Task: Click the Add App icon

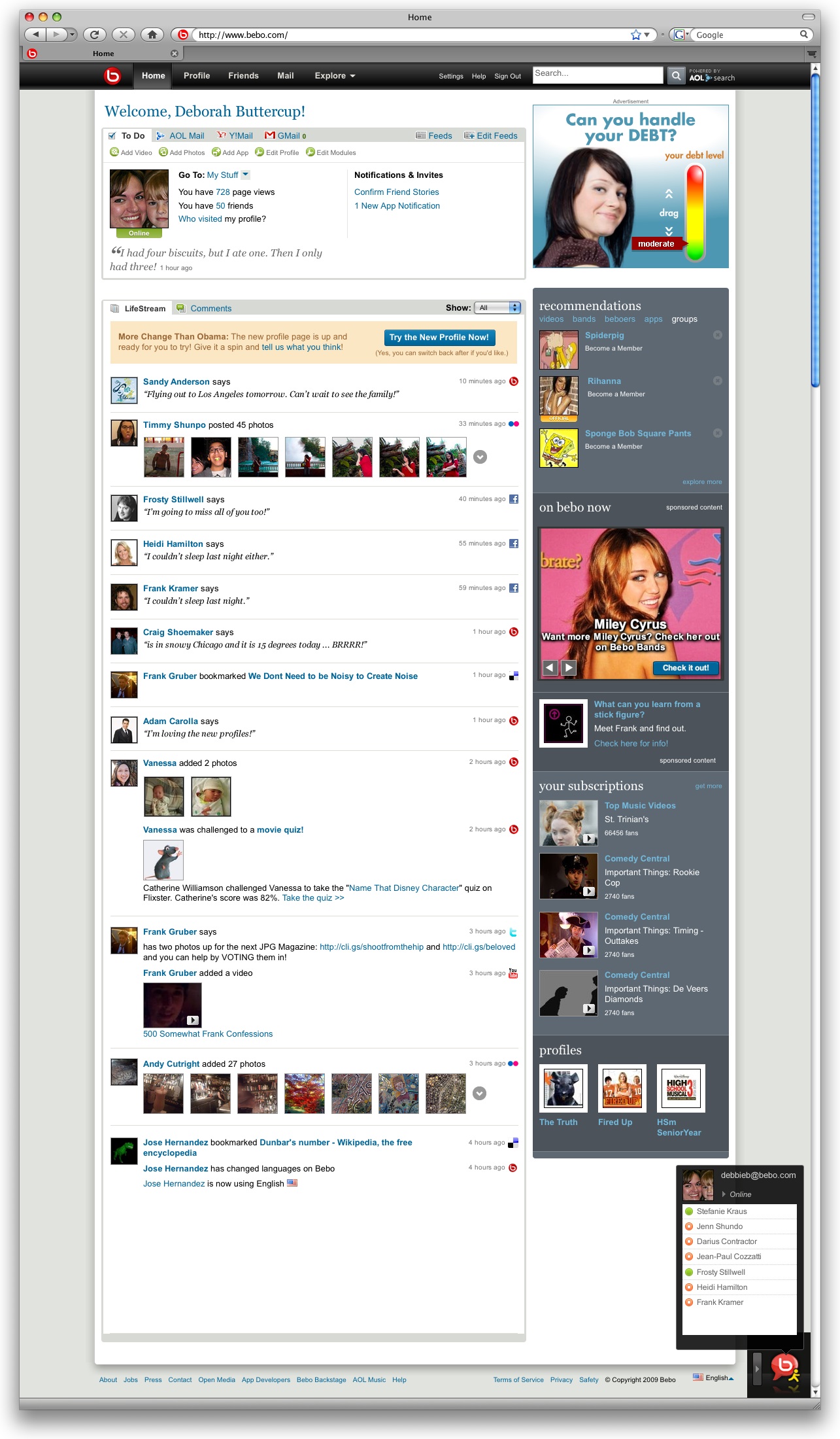Action: 216,152
